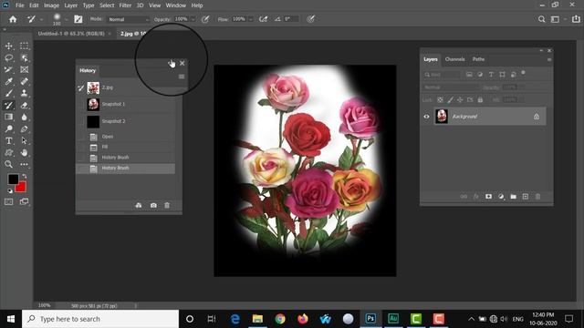Select the Path Selection tool
This screenshot has height=328, width=584.
pyautogui.click(x=25, y=141)
